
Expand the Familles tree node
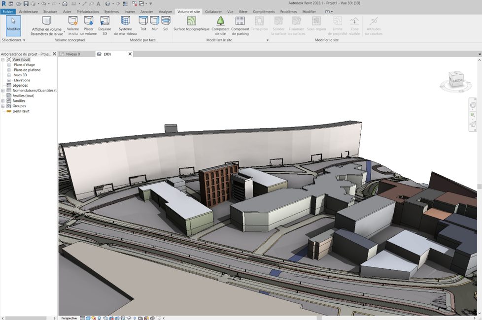pyautogui.click(x=3, y=101)
